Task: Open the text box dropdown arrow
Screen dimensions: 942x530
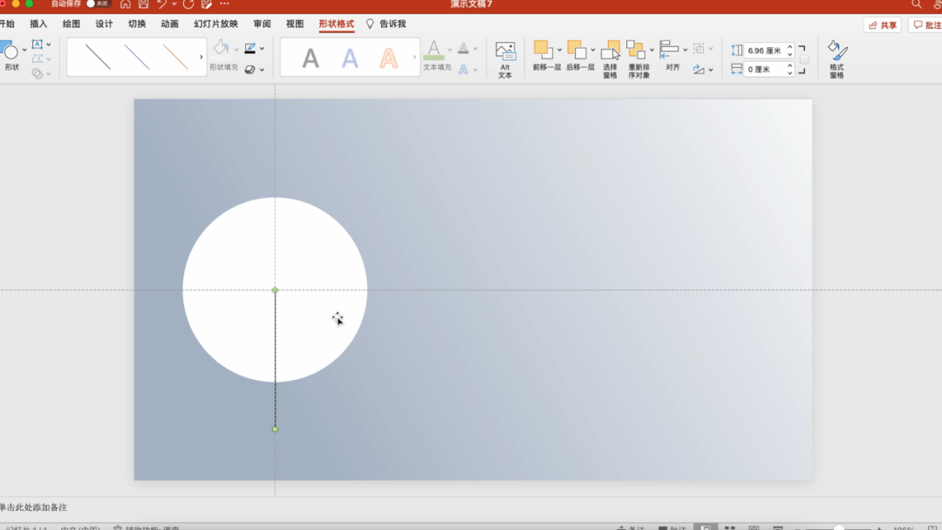Action: (x=49, y=44)
